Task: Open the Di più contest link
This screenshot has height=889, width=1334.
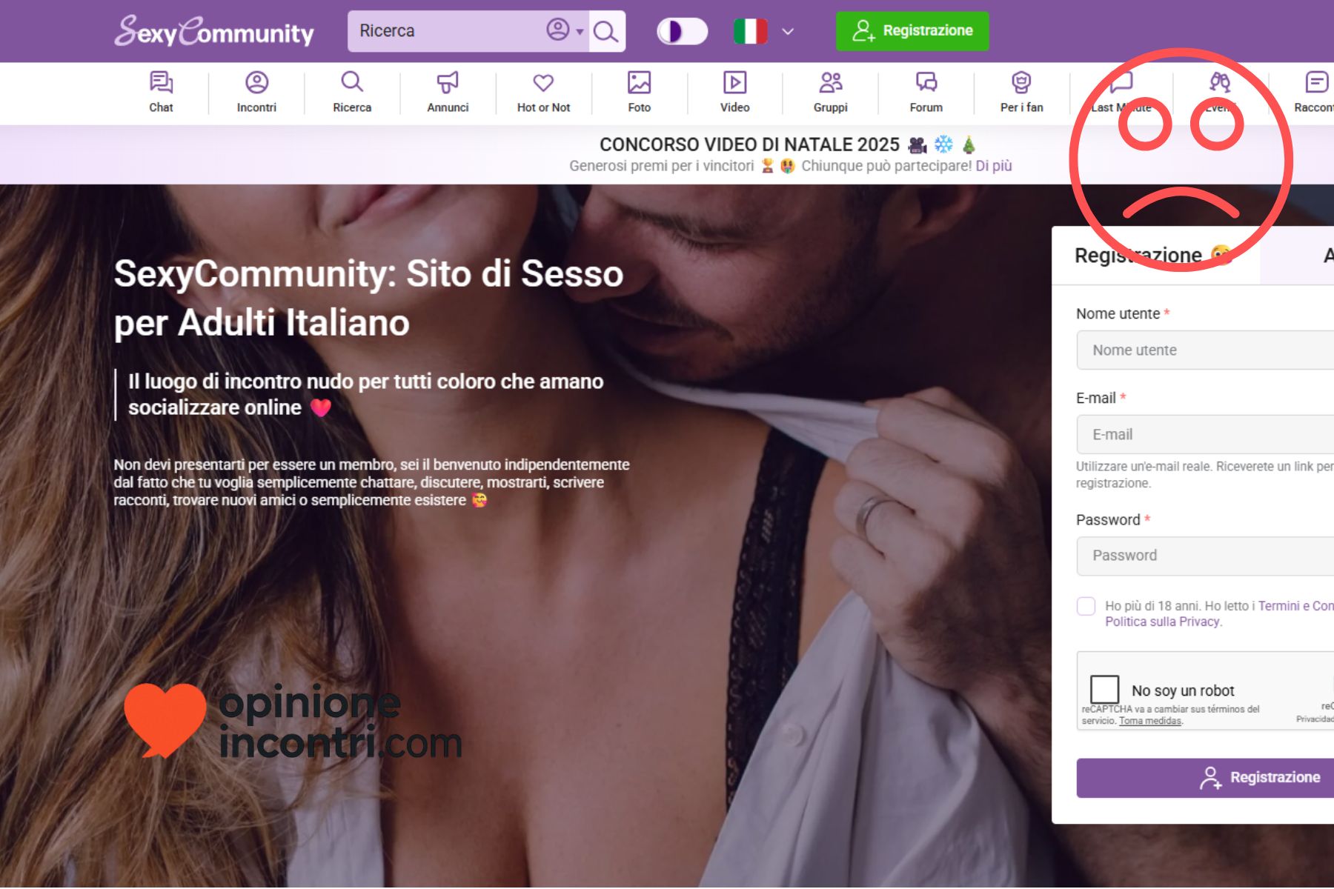Action: pos(993,166)
